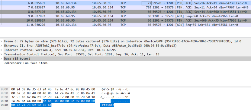Click packet 11 time 0.030226
This screenshot has width=251, height=110.
pyautogui.click(x=38, y=25)
